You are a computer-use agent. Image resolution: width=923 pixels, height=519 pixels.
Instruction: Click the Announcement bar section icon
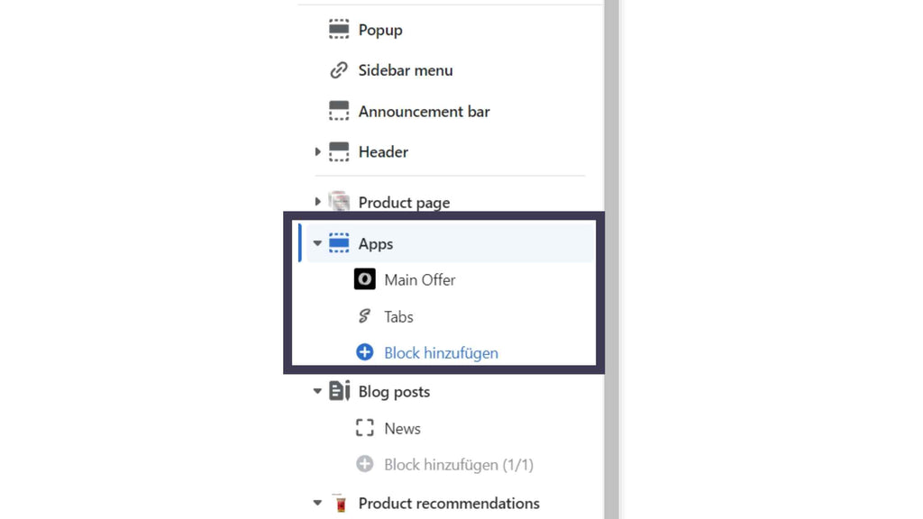339,111
